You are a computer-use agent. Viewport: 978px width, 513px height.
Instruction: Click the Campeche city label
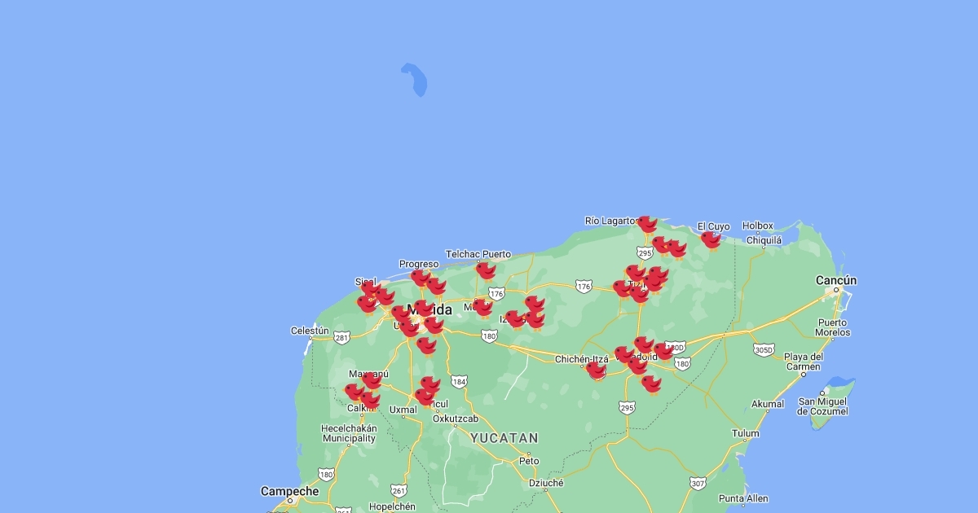pyautogui.click(x=289, y=491)
